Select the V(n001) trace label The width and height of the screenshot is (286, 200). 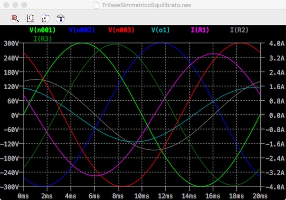42,30
